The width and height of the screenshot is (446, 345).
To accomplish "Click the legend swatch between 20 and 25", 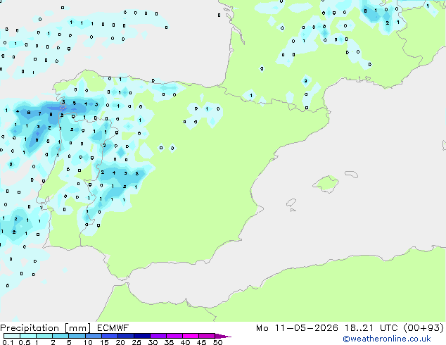I will (125, 336).
